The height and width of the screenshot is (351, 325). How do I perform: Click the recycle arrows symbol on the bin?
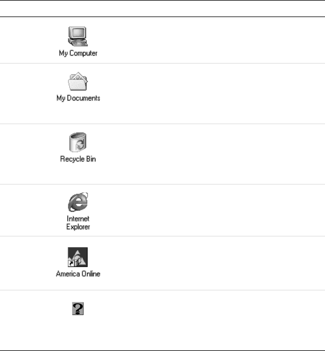[x=80, y=144]
